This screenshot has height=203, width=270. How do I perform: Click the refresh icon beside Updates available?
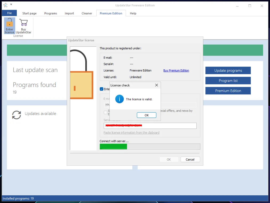pyautogui.click(x=17, y=115)
